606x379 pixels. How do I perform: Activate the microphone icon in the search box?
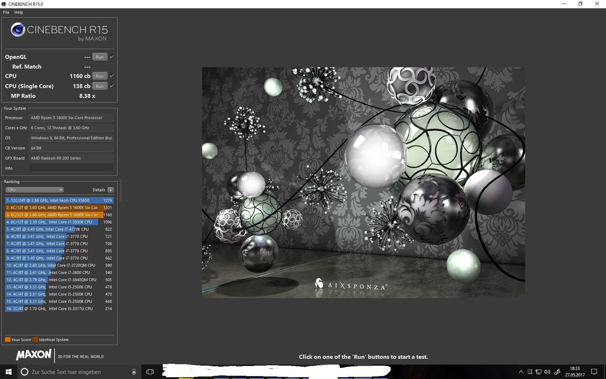pos(134,372)
